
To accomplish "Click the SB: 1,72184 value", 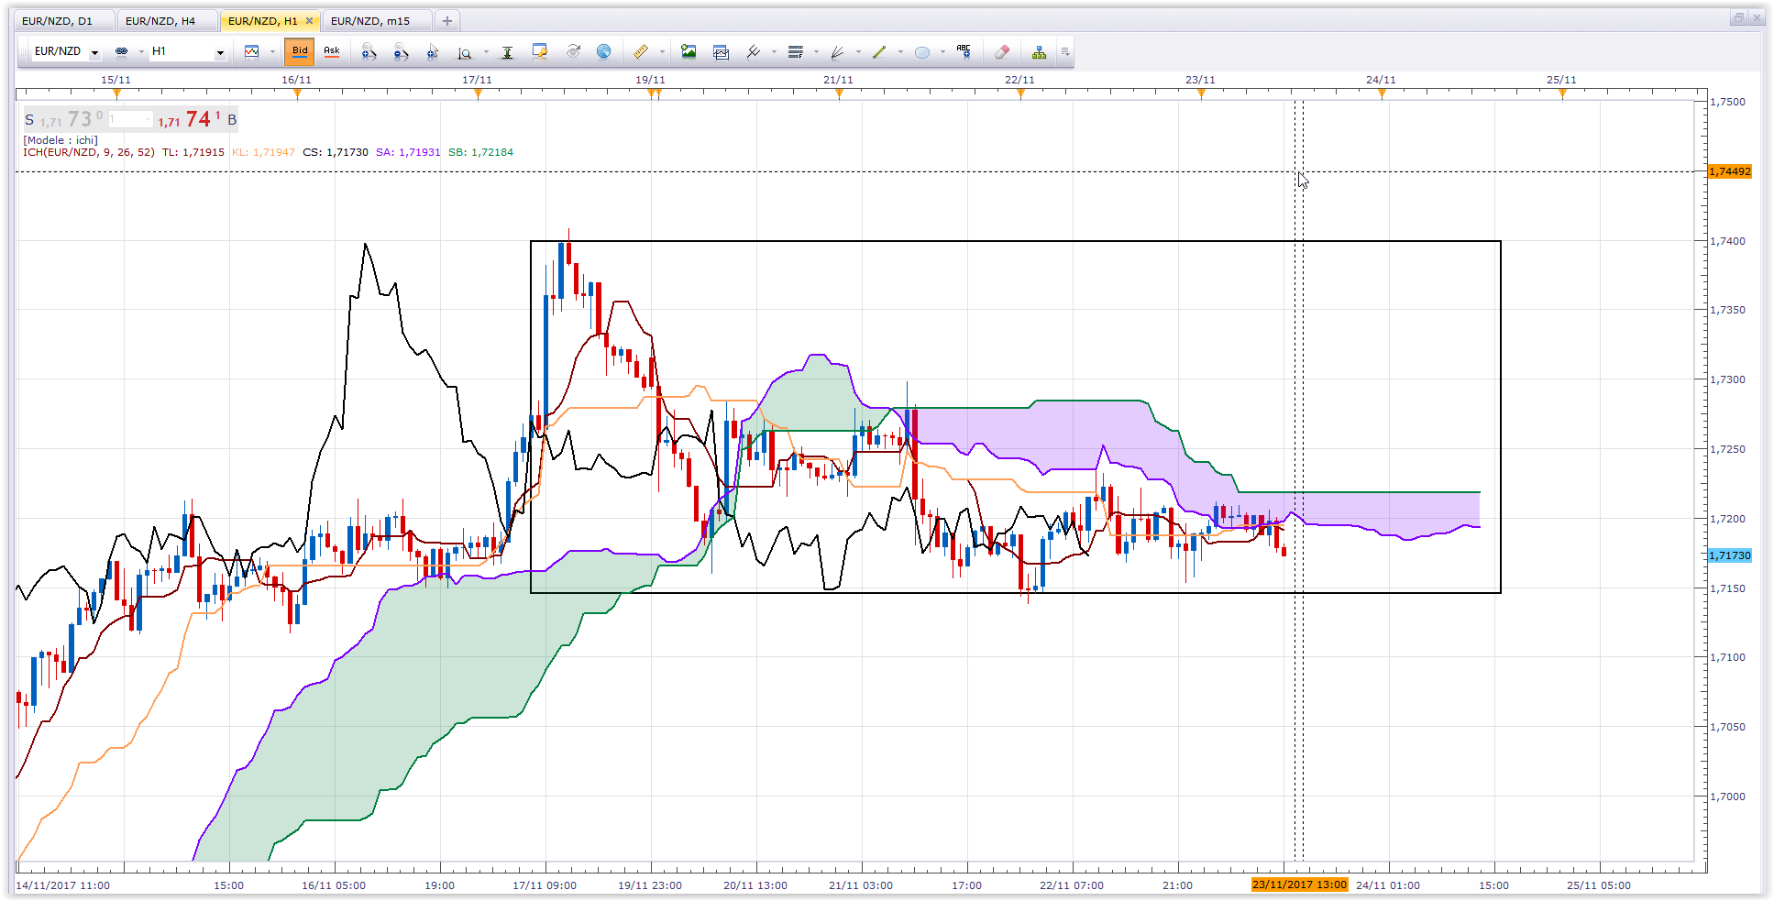I will [x=480, y=152].
